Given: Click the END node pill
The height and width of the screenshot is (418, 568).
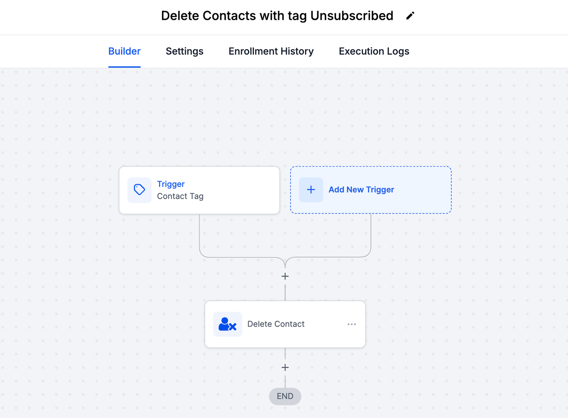Looking at the screenshot, I should [x=285, y=397].
